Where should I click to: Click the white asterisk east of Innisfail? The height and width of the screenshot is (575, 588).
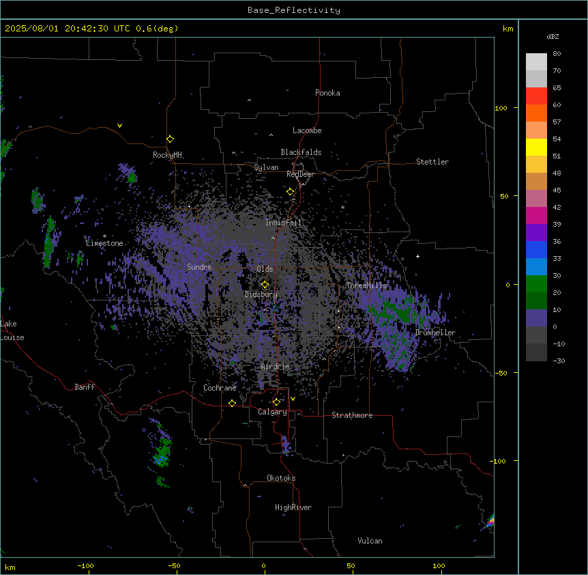(x=342, y=207)
